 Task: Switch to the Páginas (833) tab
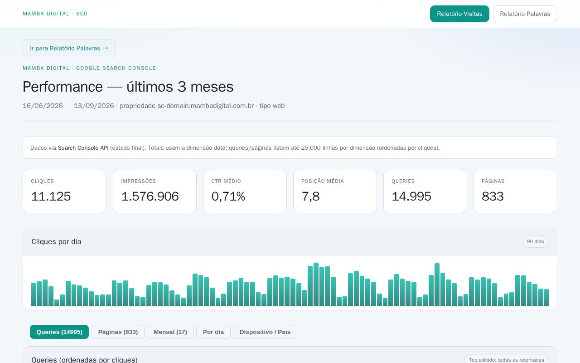(x=118, y=332)
